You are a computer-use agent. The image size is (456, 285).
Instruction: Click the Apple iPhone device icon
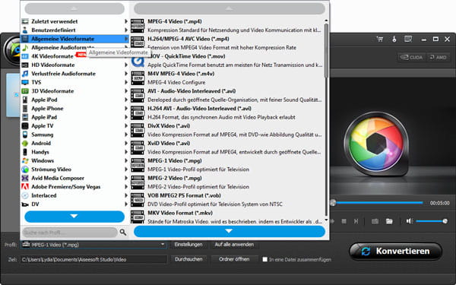pyautogui.click(x=25, y=109)
